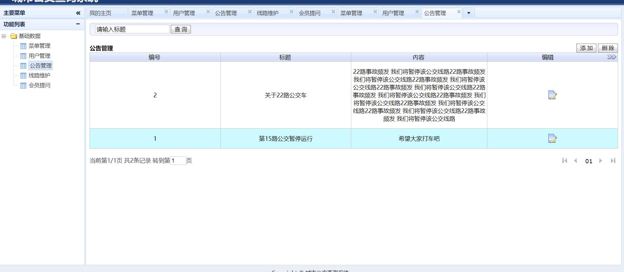Go to the first page
Viewport: 624px width, 272px height.
click(x=564, y=160)
